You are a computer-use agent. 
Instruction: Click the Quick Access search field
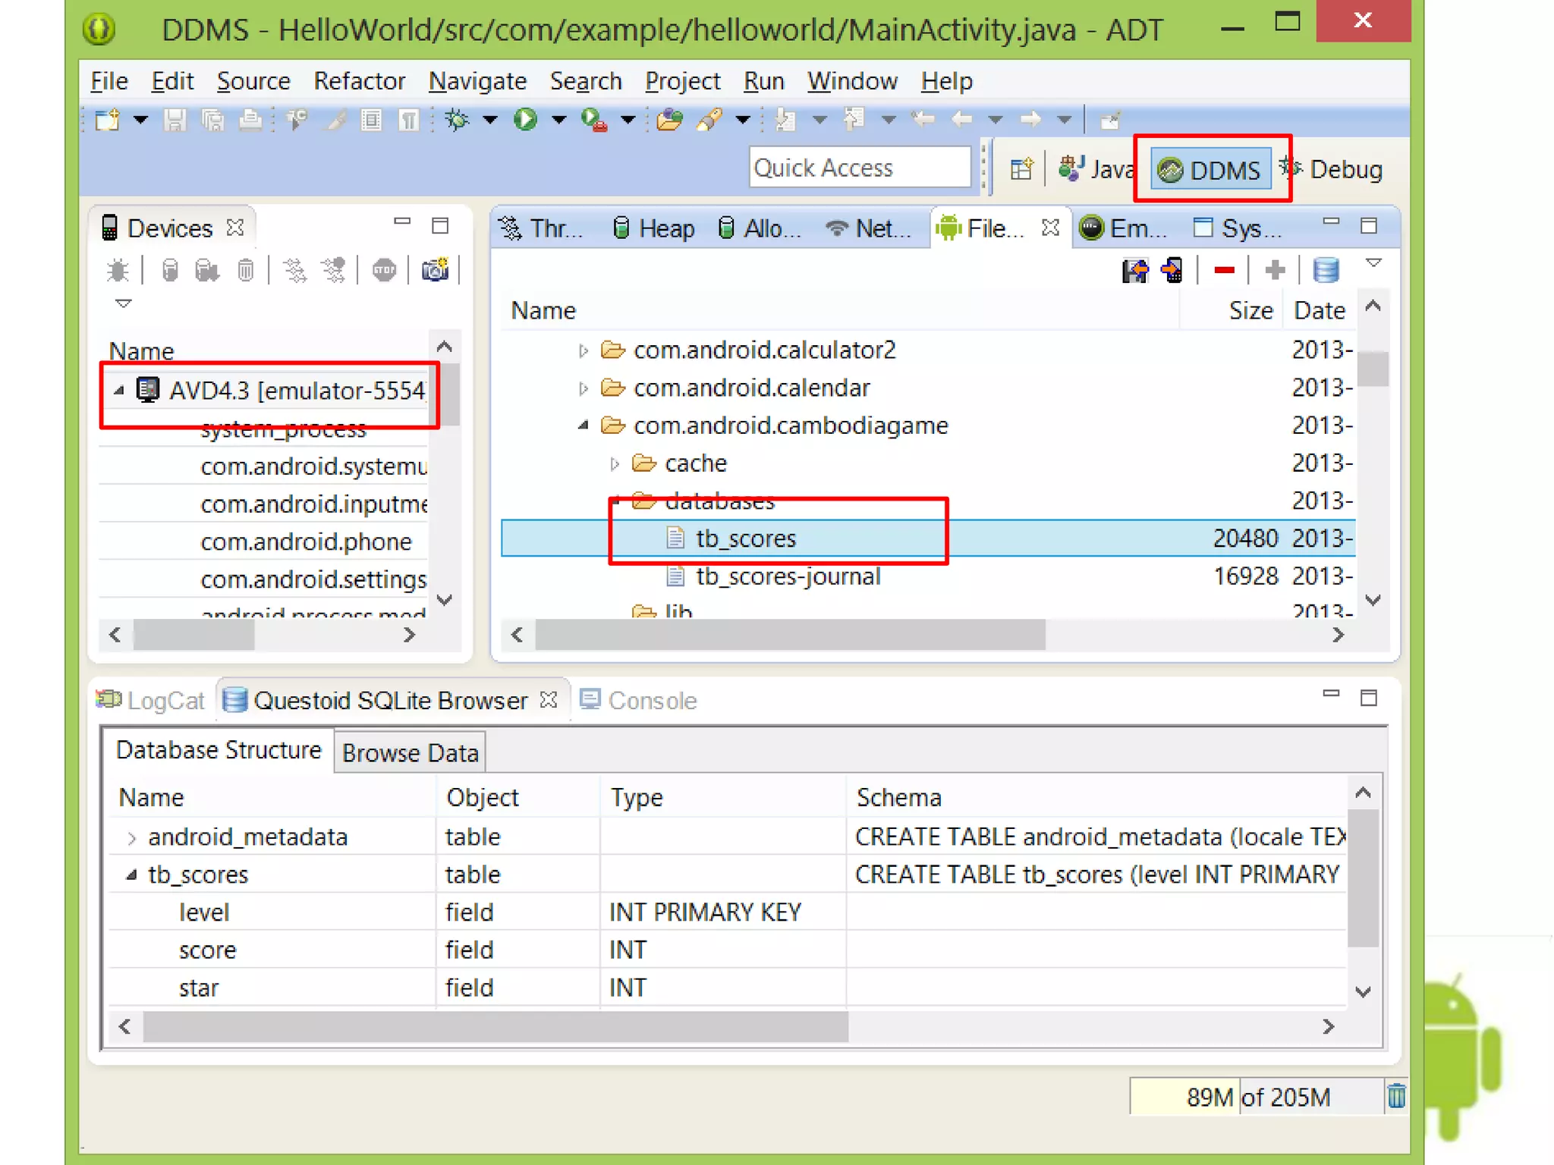point(859,168)
